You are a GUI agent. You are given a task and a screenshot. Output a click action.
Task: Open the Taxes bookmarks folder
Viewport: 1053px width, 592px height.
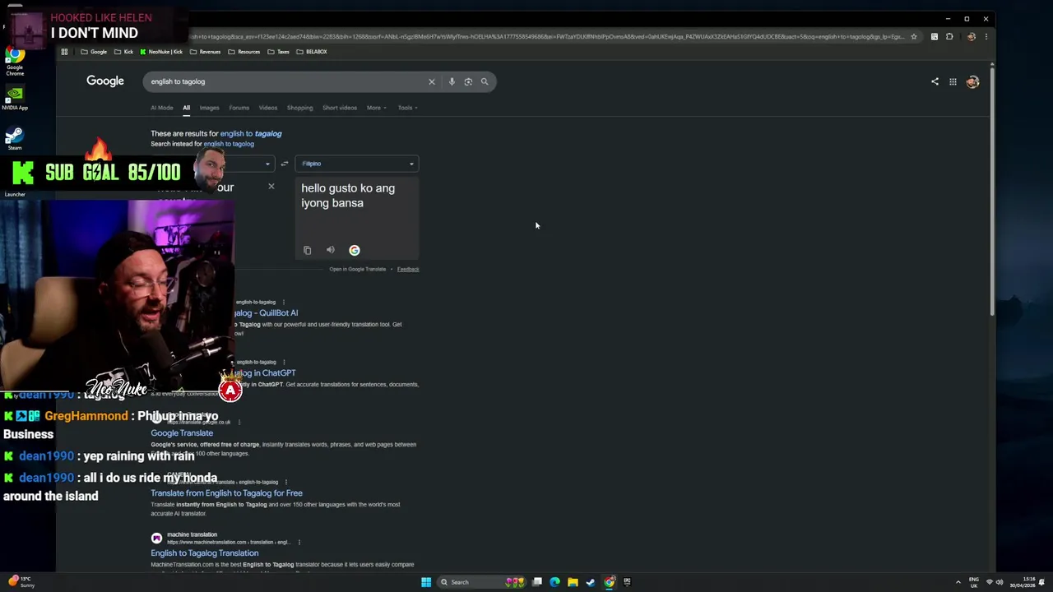tap(278, 52)
